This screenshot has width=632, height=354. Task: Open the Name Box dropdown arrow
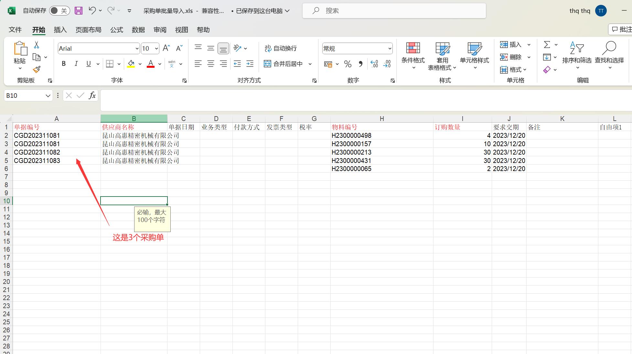point(48,96)
